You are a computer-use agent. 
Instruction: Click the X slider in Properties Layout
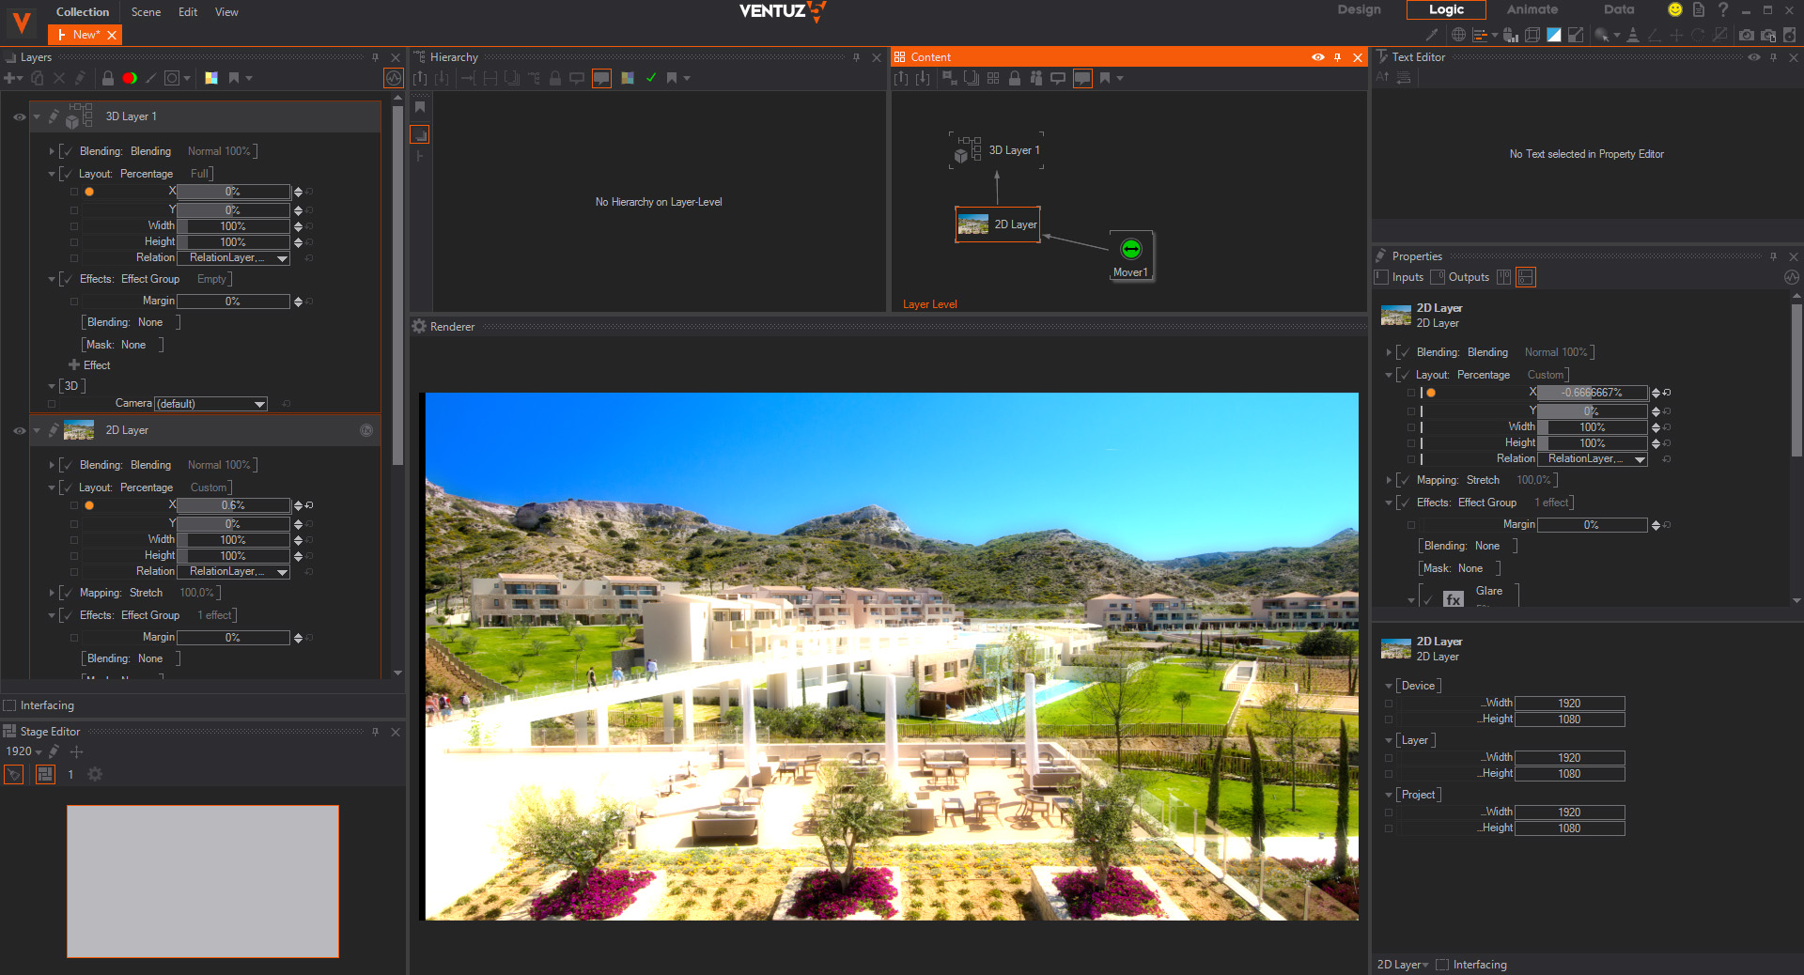[x=1592, y=393]
